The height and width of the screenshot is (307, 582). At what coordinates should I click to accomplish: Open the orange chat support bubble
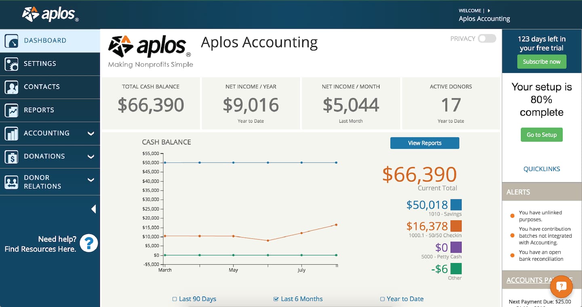click(561, 286)
